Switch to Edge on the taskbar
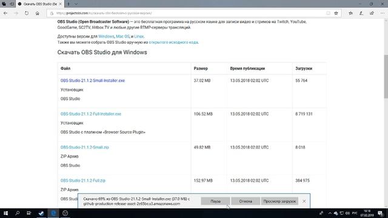The image size is (388, 218). 53,213
